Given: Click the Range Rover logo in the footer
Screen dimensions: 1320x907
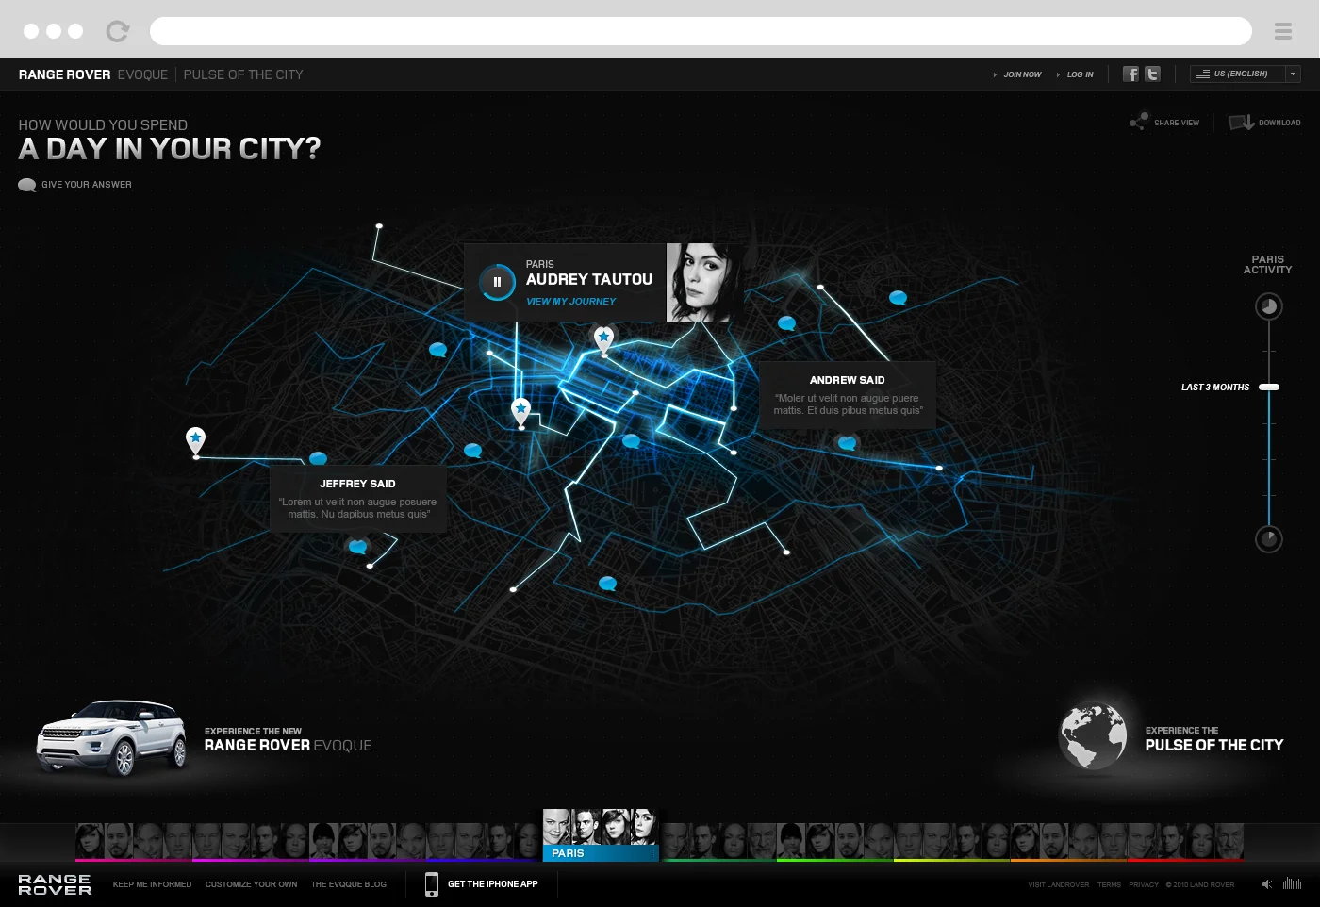Looking at the screenshot, I should (55, 884).
